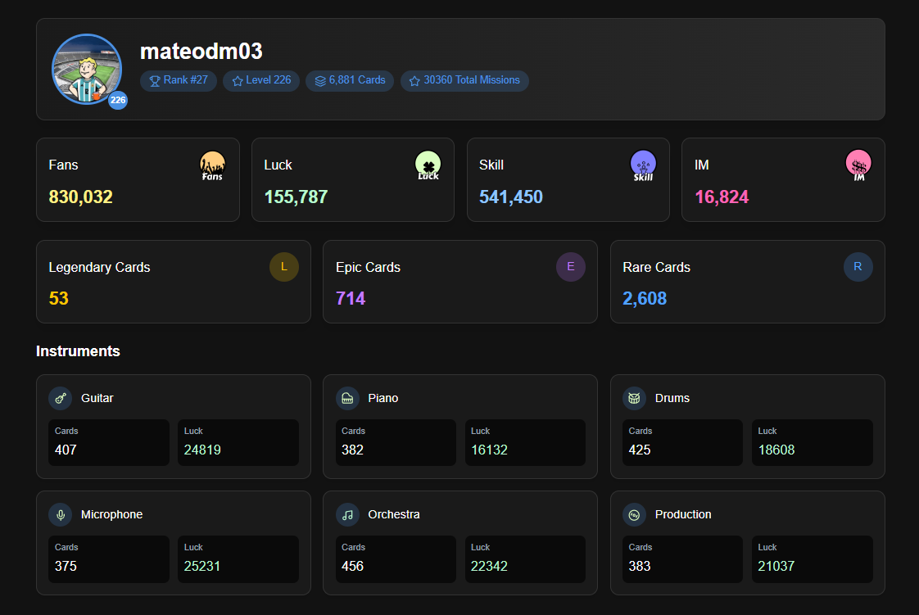This screenshot has height=615, width=919.
Task: Click the IM value 16,824
Action: [x=722, y=197]
